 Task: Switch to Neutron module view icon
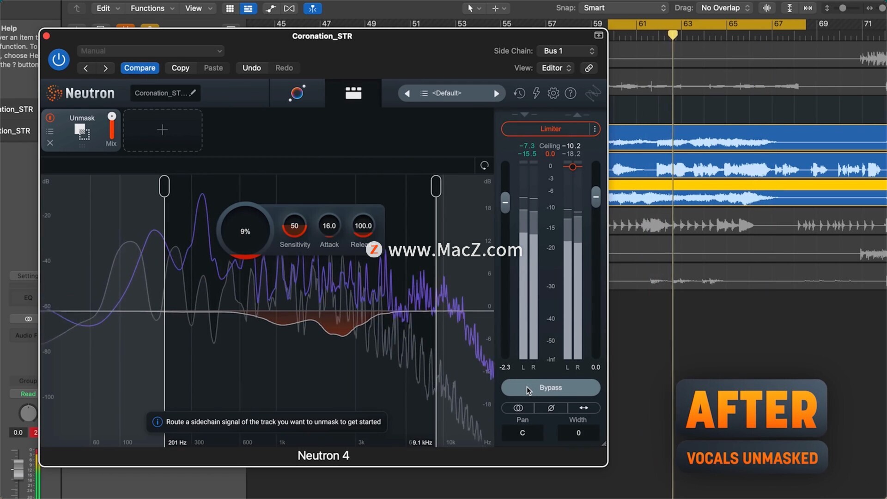coord(353,93)
